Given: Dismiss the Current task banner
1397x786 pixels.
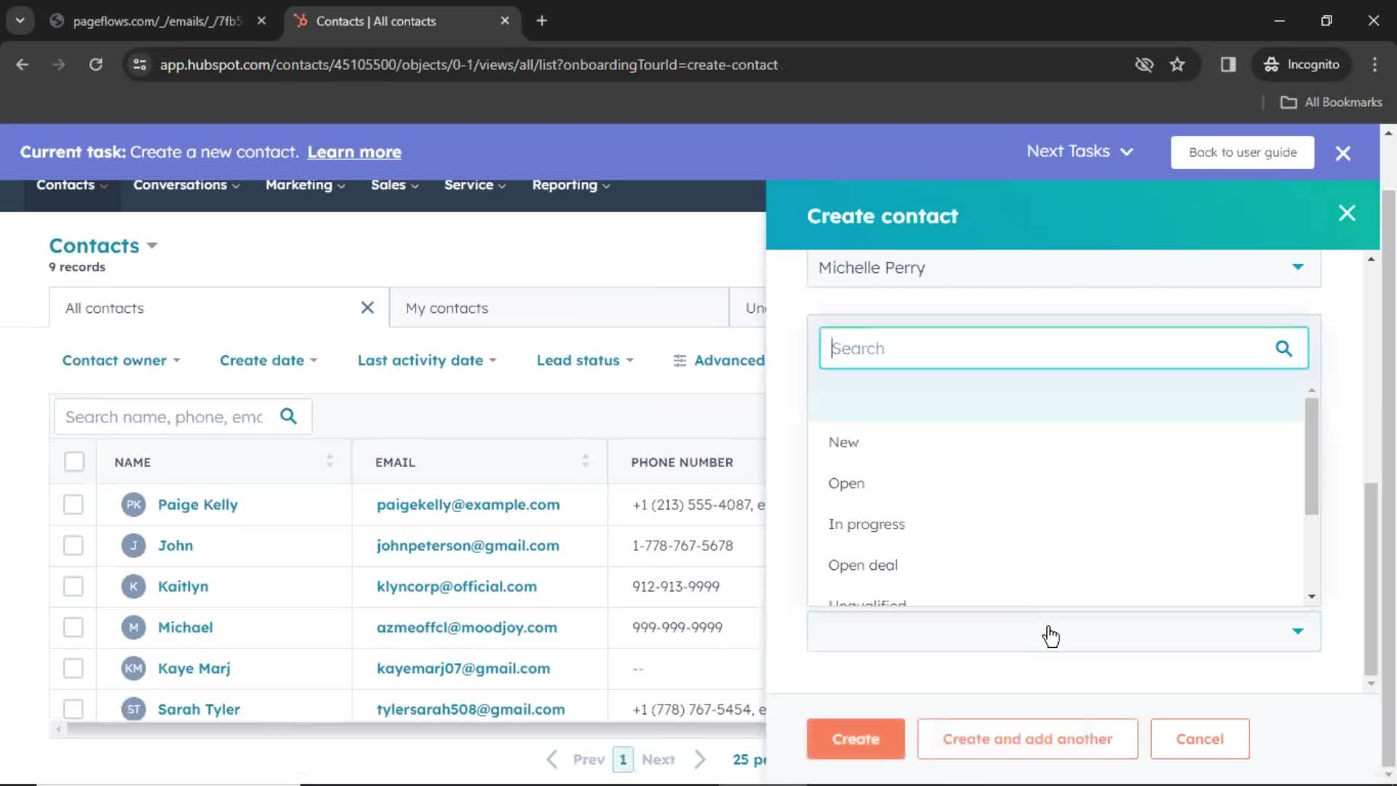Looking at the screenshot, I should 1343,153.
